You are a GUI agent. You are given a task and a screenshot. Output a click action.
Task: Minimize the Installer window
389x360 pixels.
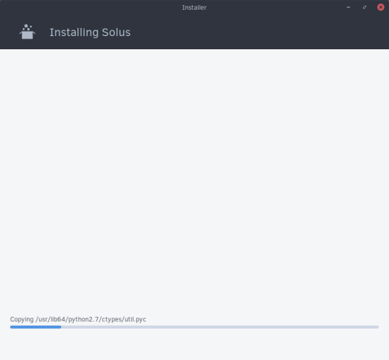coord(348,7)
